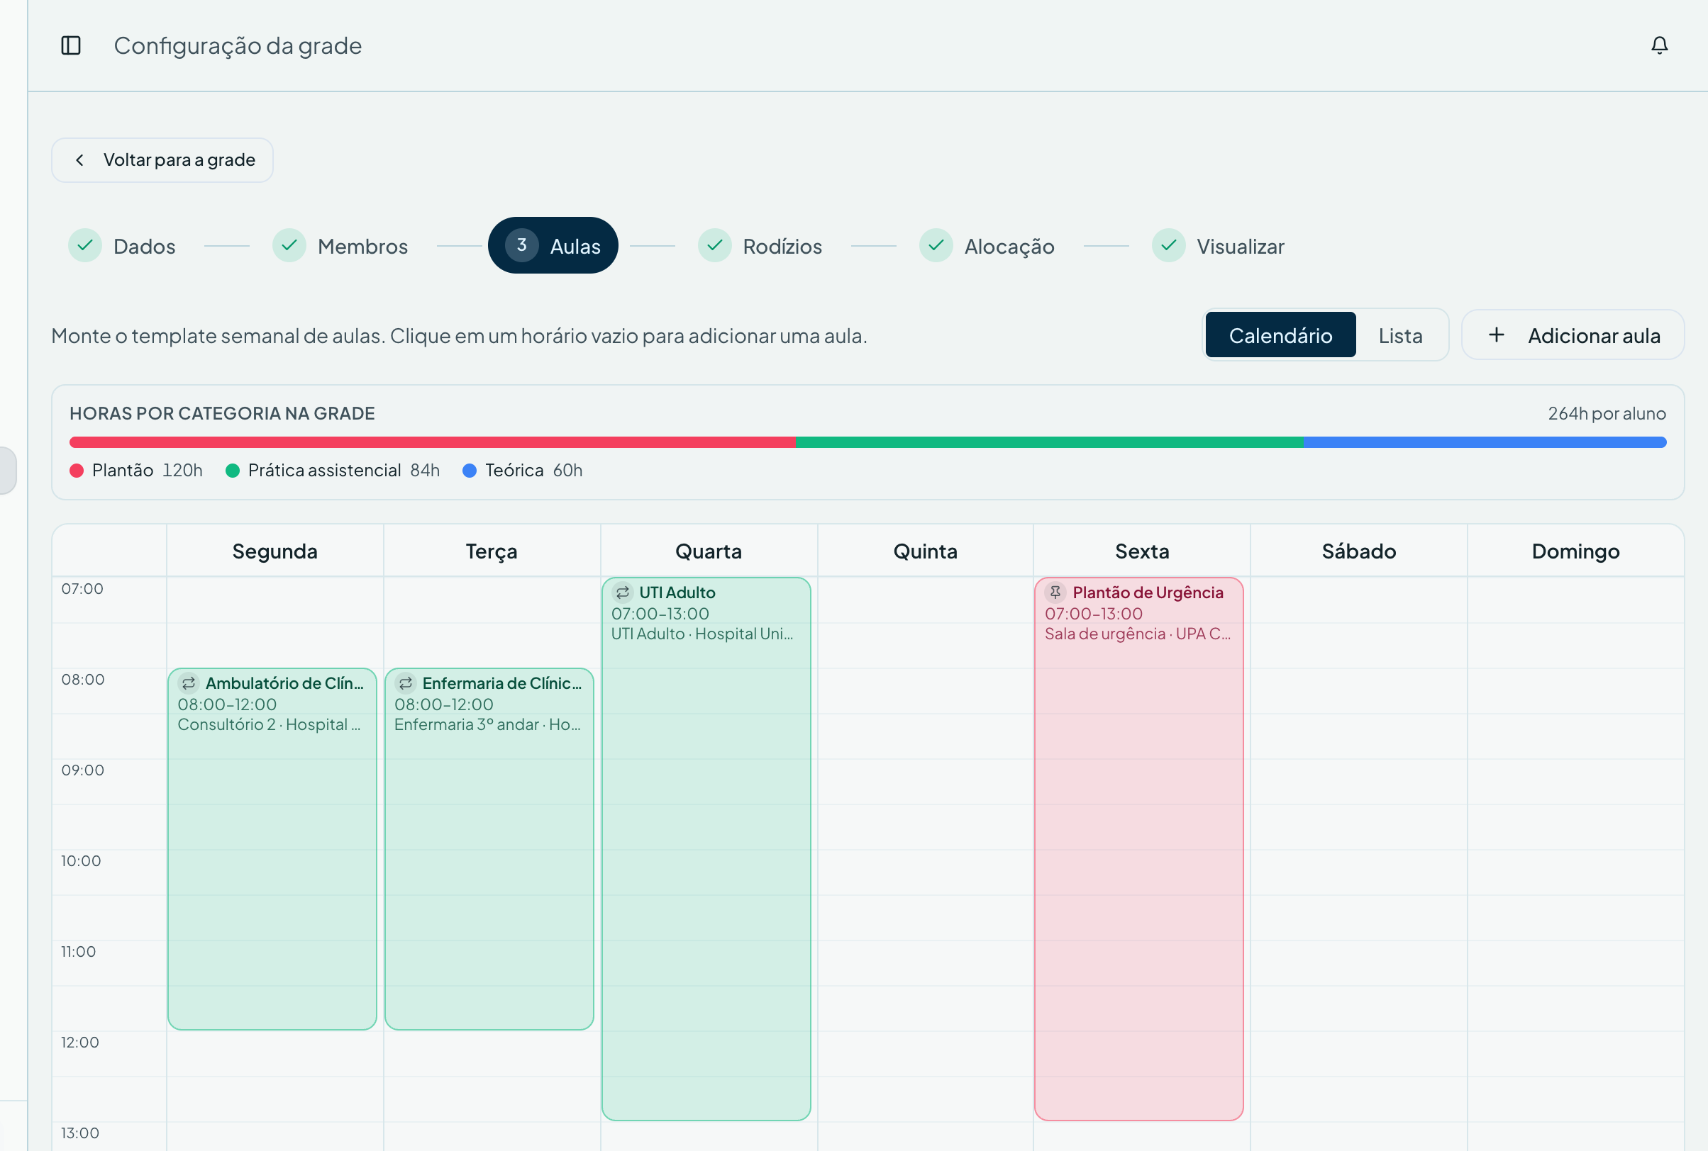Open the notifications bell

click(1660, 45)
